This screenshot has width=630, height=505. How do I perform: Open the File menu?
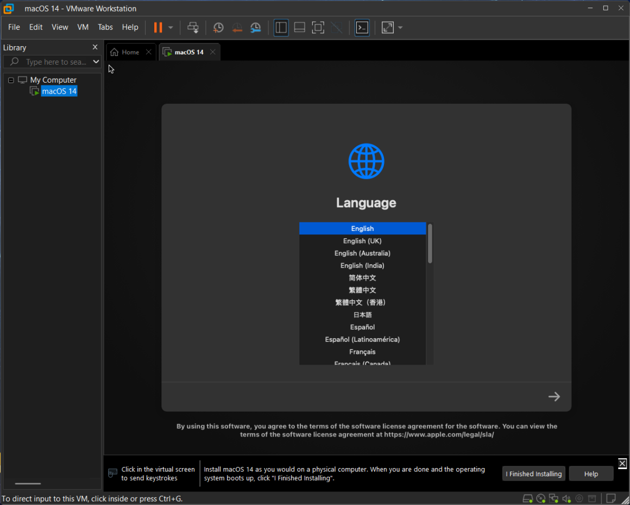(x=14, y=27)
